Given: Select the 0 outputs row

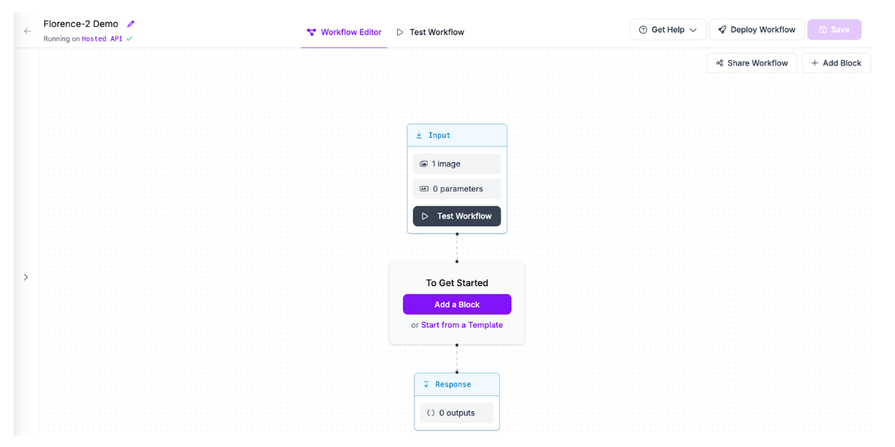Looking at the screenshot, I should (x=457, y=413).
